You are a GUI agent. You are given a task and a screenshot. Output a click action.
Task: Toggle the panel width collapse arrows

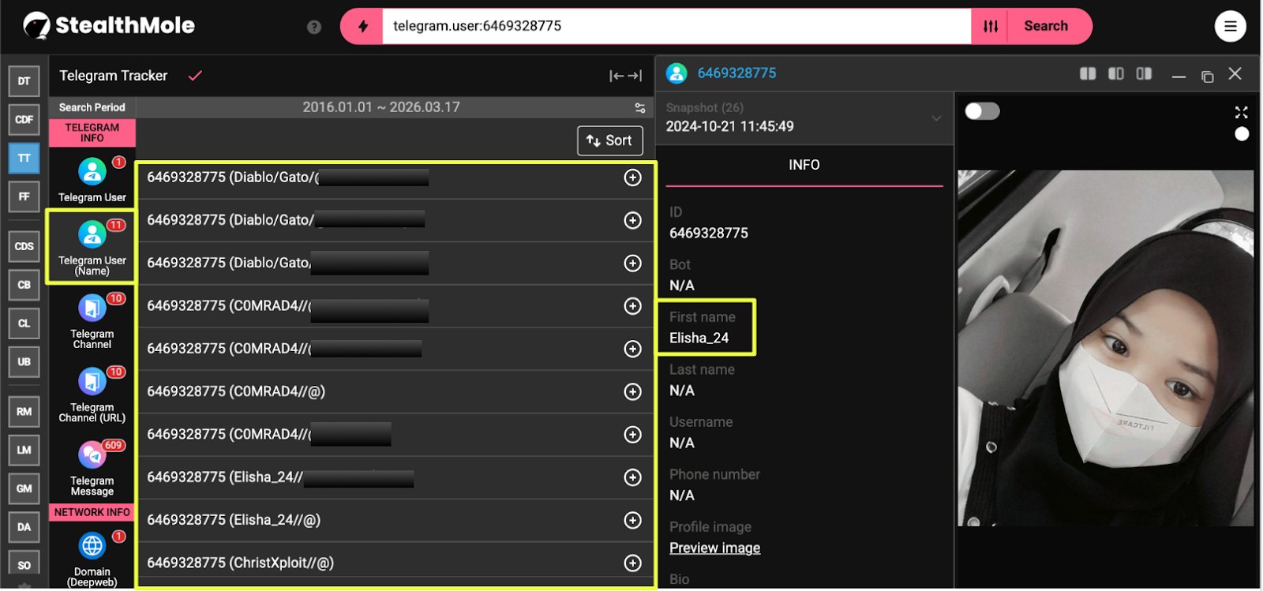click(625, 76)
